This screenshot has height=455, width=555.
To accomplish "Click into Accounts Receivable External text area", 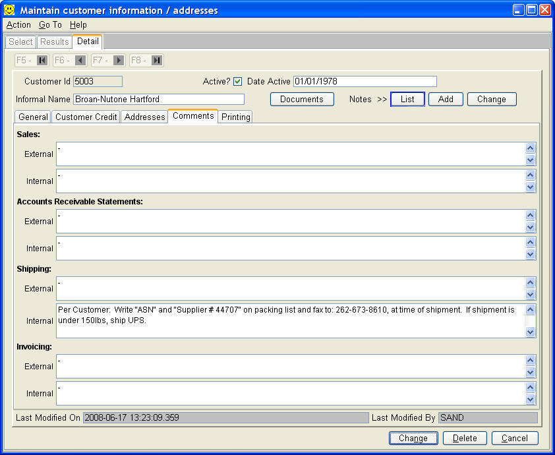I will click(x=291, y=222).
